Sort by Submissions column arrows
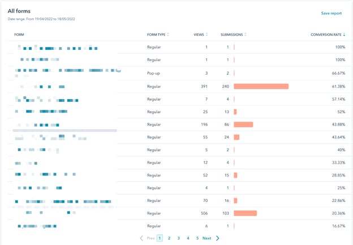 [x=246, y=35]
